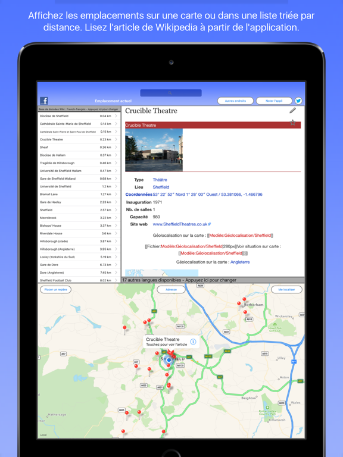Select Université de Sheffield 1.2 km row
This screenshot has height=457, width=343.
click(x=79, y=186)
